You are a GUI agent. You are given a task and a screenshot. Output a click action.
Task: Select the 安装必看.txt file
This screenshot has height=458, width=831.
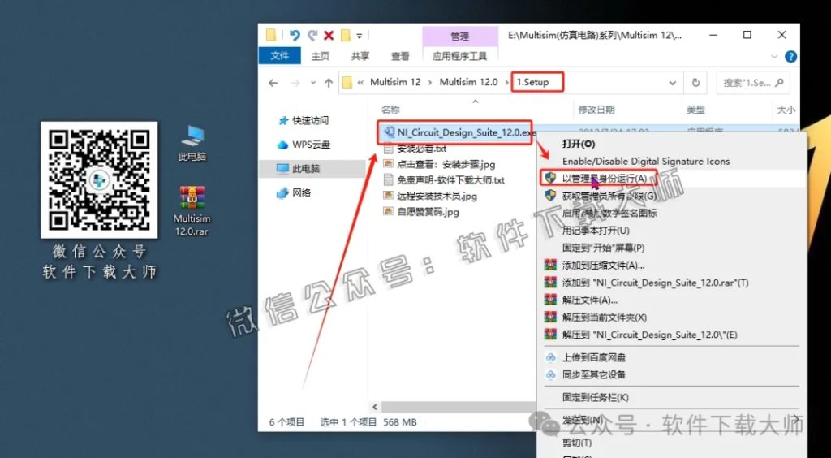pos(415,149)
